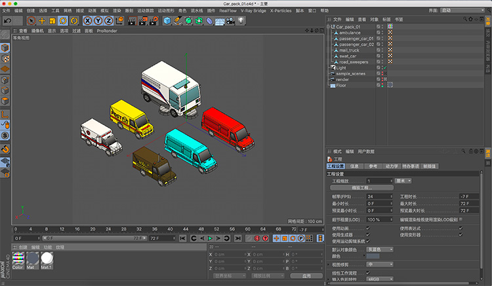492x286 pixels.
Task: Select the road_sweepers object
Action: point(354,62)
